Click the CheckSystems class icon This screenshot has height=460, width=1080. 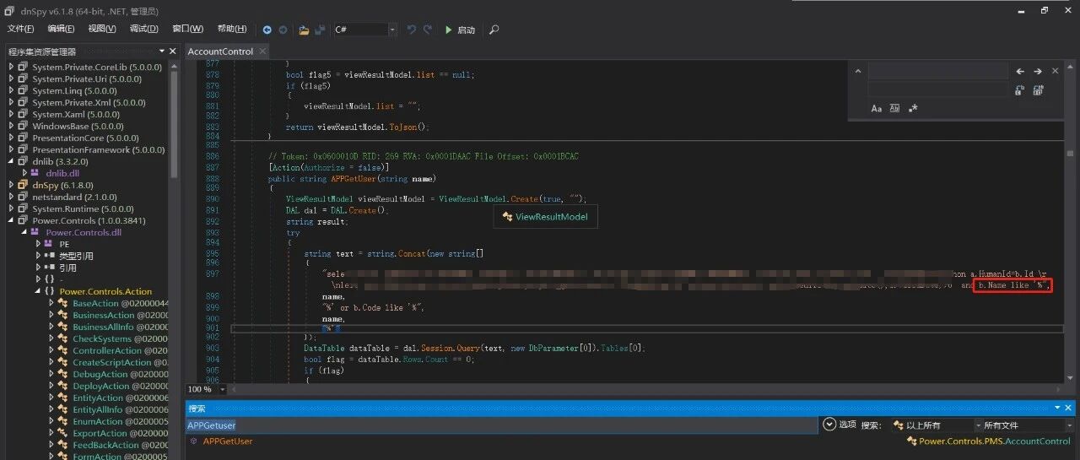point(62,338)
